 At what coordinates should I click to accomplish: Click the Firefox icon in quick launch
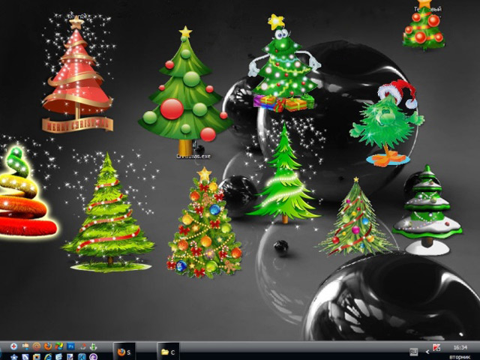coord(46,346)
